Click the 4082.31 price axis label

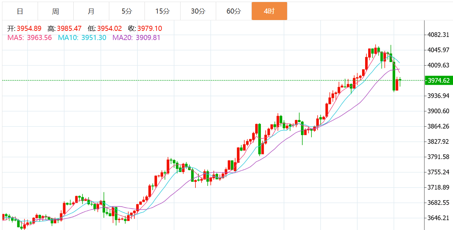point(438,35)
